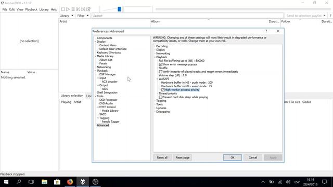Open the View menu

point(20,9)
